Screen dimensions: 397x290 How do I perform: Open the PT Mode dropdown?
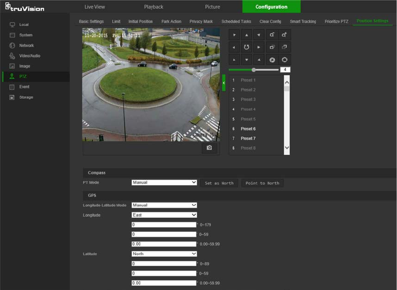164,183
